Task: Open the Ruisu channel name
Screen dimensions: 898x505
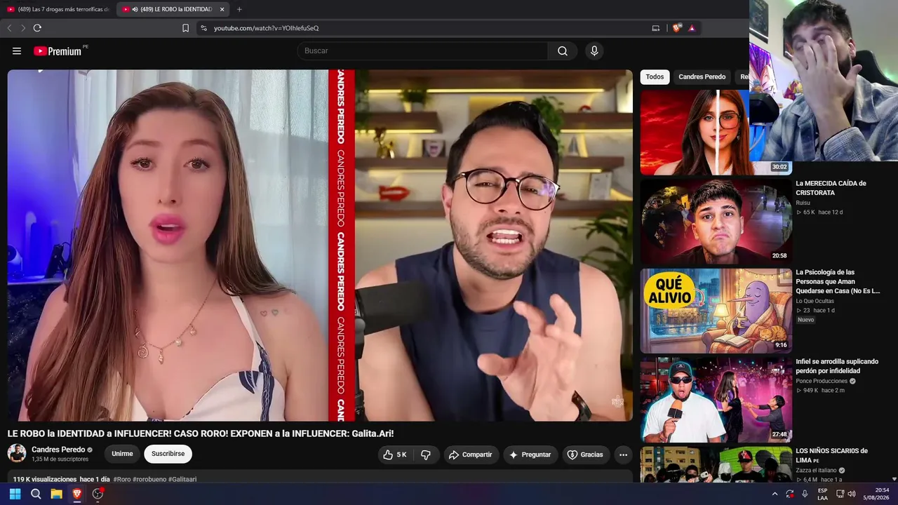Action: click(803, 203)
